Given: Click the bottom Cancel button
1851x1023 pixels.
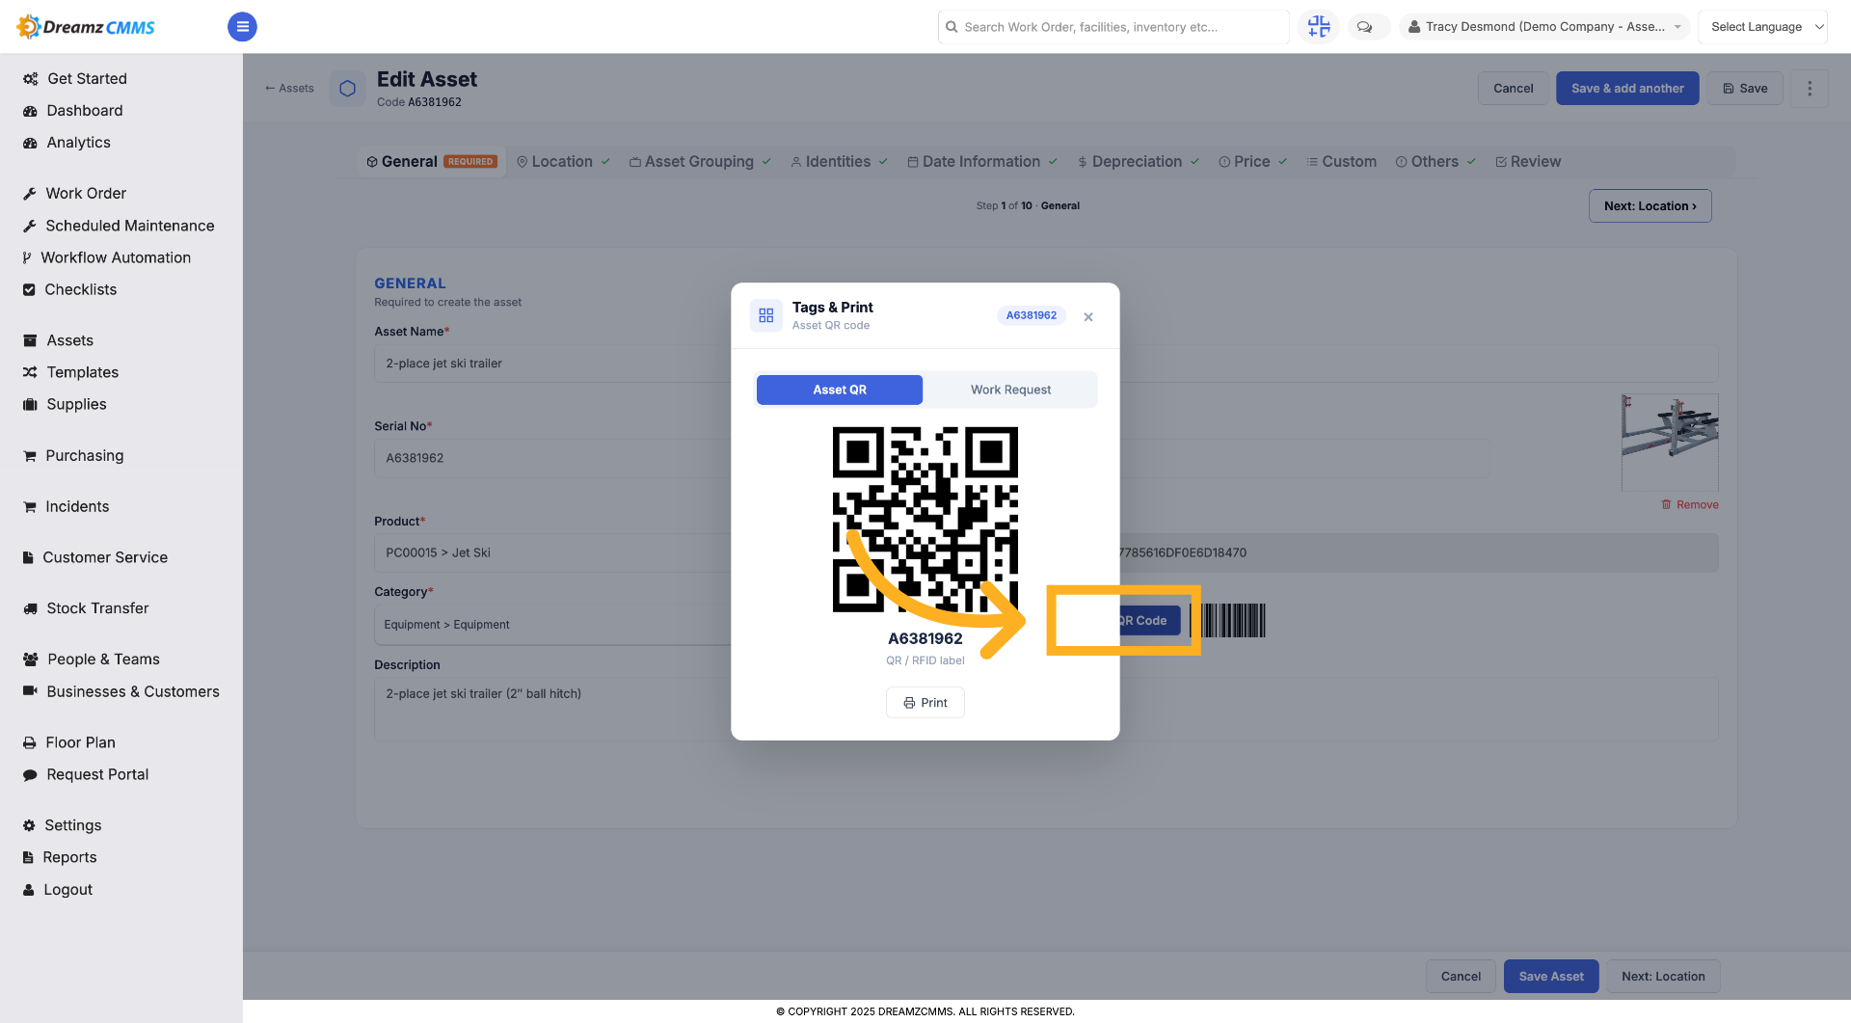Looking at the screenshot, I should point(1461,977).
